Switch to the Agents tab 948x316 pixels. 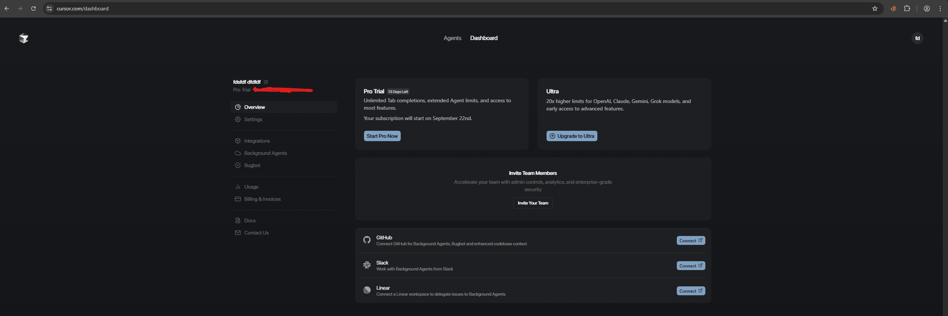pos(452,38)
